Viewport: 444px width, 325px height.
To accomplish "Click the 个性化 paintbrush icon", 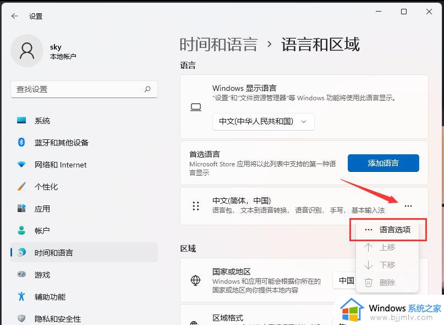I will (x=21, y=186).
